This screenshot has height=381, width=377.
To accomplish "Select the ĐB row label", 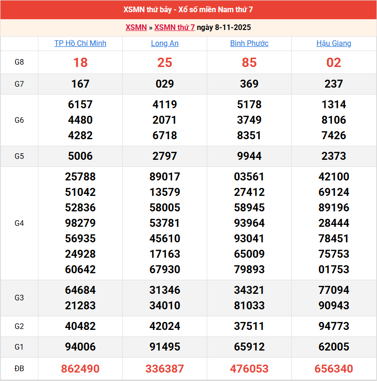I will click(19, 369).
